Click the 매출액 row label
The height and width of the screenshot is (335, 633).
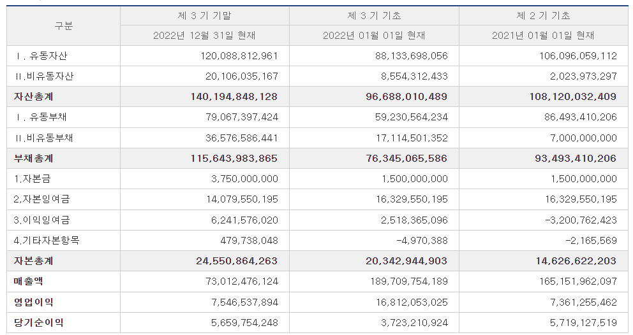(28, 282)
